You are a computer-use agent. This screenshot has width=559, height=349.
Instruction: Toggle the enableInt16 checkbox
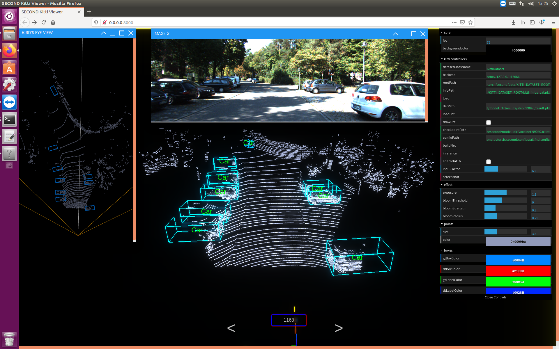(x=489, y=162)
